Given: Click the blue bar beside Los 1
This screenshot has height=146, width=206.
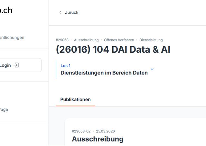Looking at the screenshot, I should (56, 69).
